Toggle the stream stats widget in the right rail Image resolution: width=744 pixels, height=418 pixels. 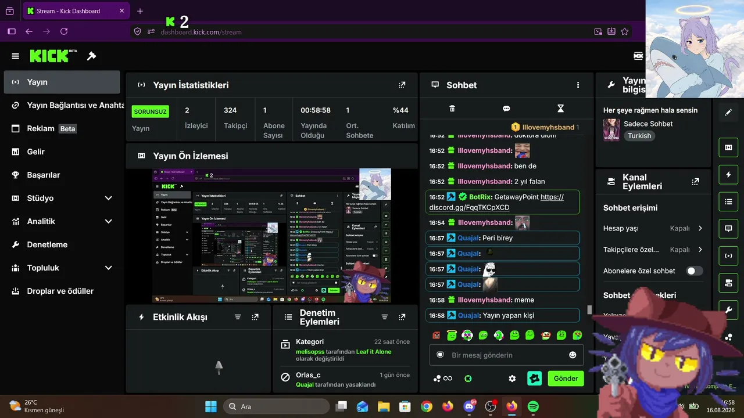tap(728, 255)
